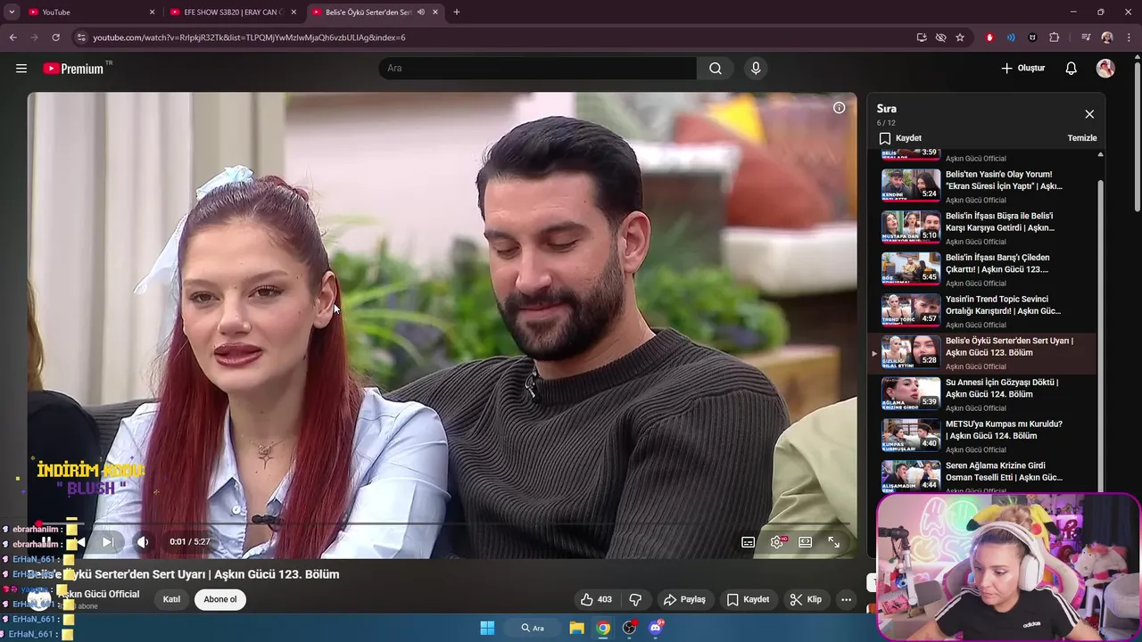
Task: Open File Explorer from taskbar
Action: 577,628
